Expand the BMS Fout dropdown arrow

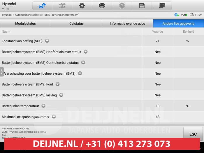click(x=57, y=84)
